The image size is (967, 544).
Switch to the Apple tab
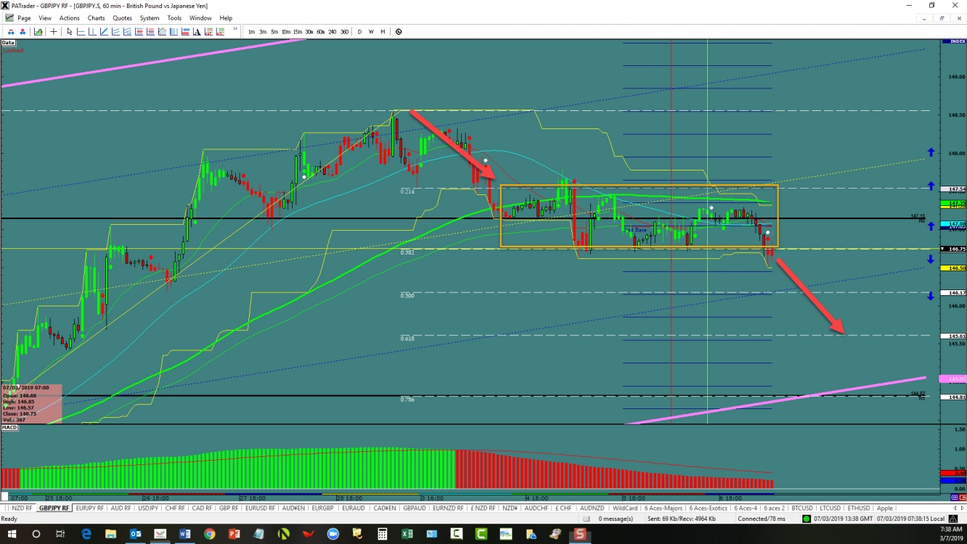click(884, 508)
